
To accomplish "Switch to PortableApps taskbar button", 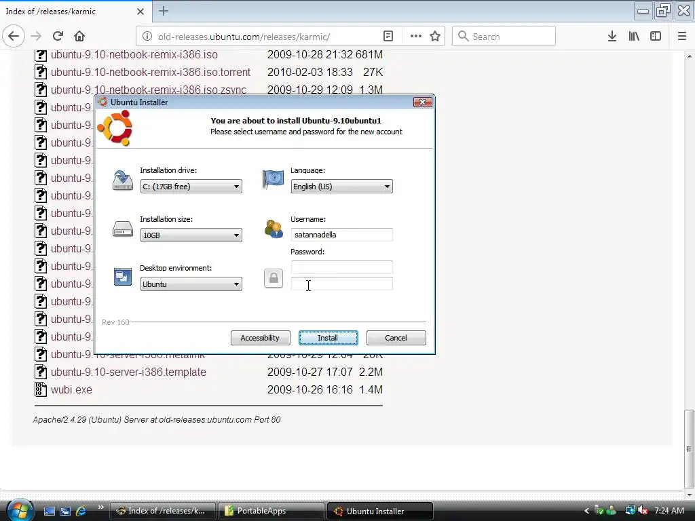I will (x=271, y=511).
